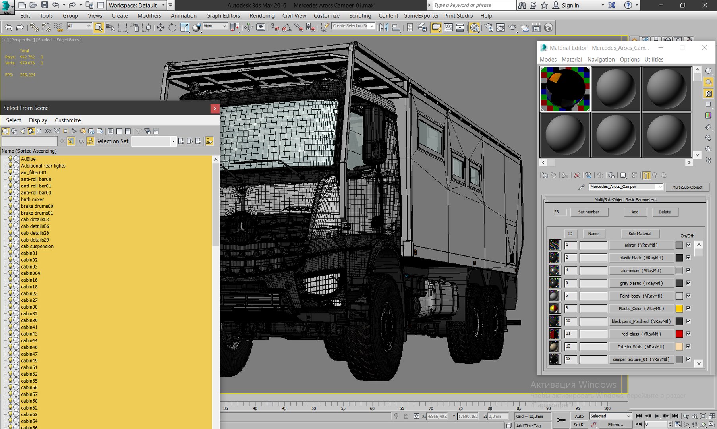Viewport: 717px width, 429px height.
Task: Uncheck On/Off for plastic black sub-material
Action: click(x=688, y=258)
